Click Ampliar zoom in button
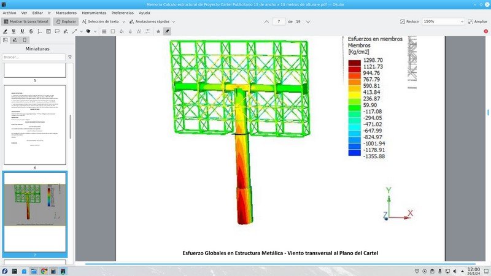Viewport: 491px width, 276px height. 477,21
